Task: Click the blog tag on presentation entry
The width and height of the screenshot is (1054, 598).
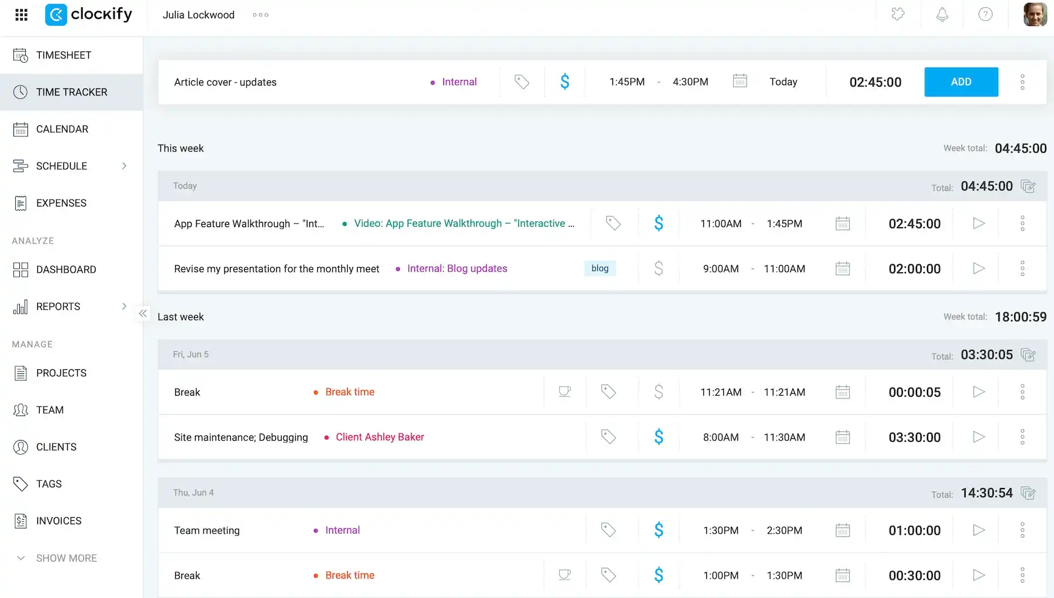Action: point(600,268)
